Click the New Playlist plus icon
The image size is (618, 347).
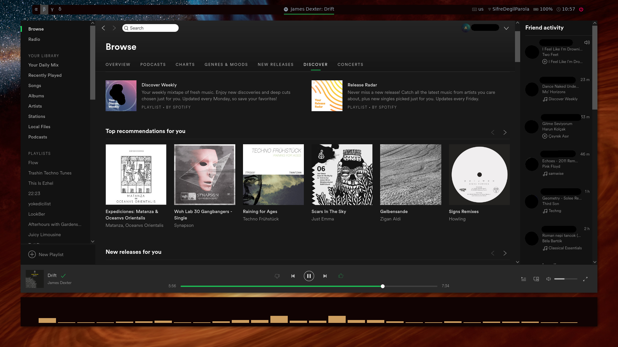point(32,254)
